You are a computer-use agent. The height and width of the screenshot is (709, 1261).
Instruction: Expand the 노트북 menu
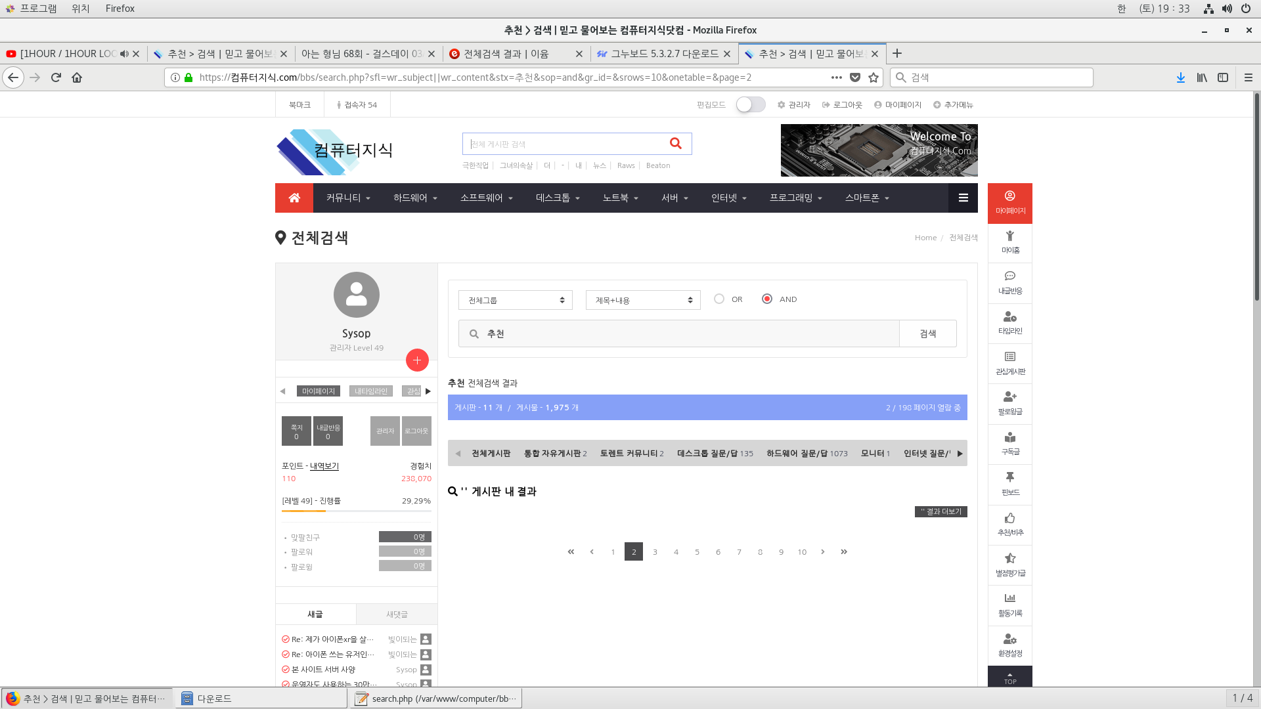(x=620, y=198)
